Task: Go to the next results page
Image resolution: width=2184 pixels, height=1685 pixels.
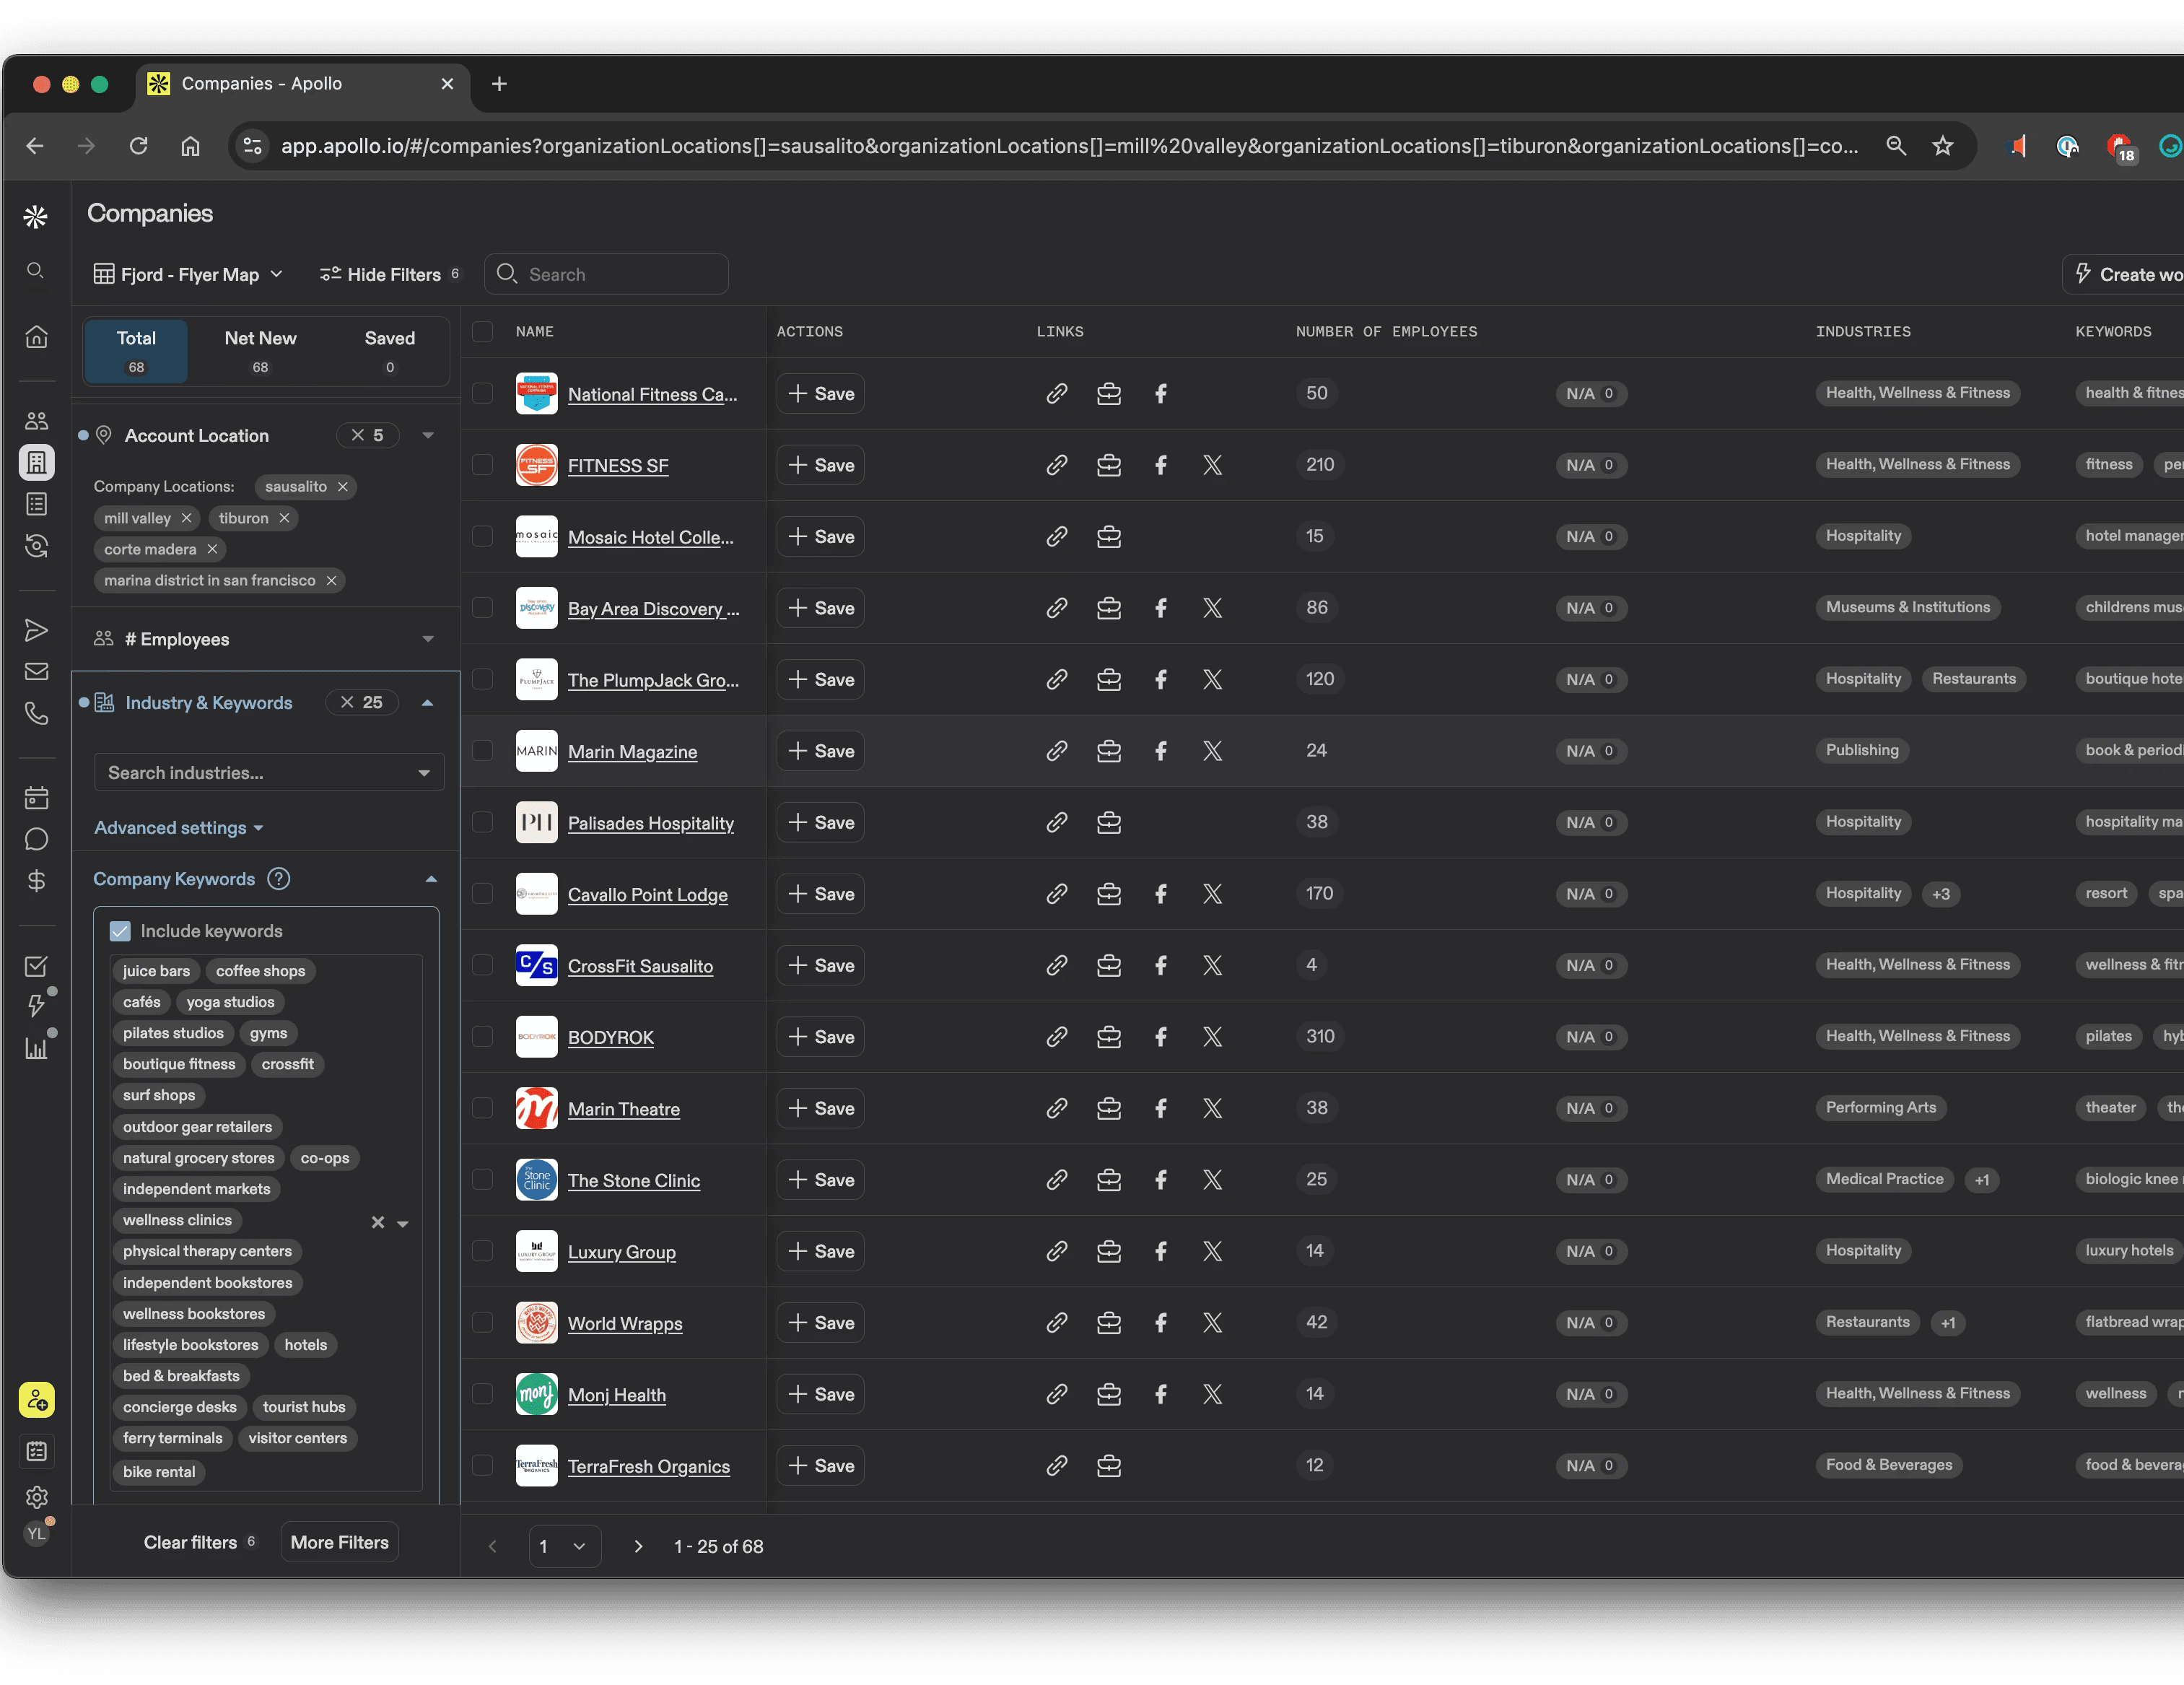Action: 638,1546
